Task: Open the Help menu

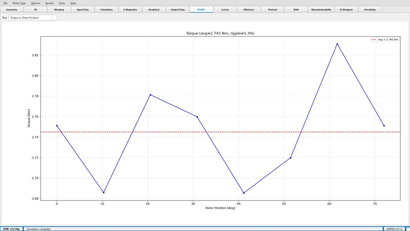Action: (x=73, y=3)
